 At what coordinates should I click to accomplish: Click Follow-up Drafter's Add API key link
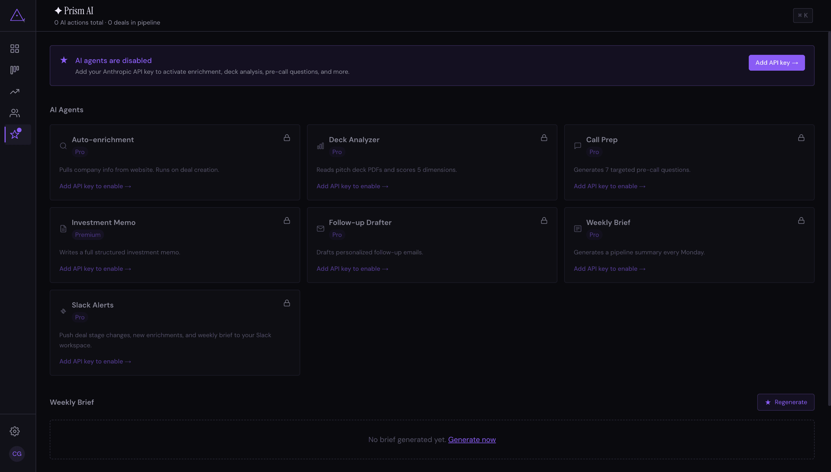click(x=352, y=269)
